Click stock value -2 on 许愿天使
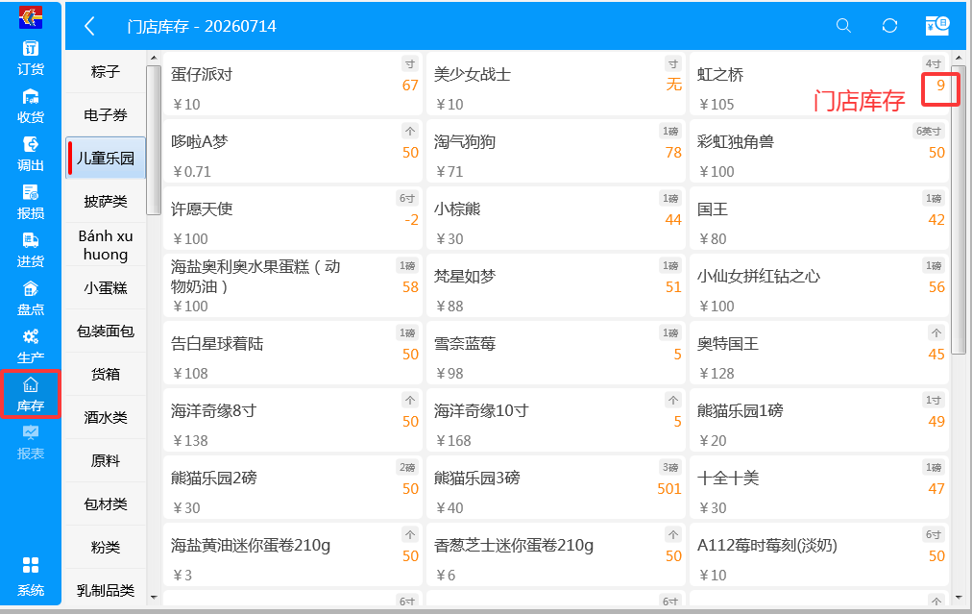The width and height of the screenshot is (972, 614). coord(412,219)
